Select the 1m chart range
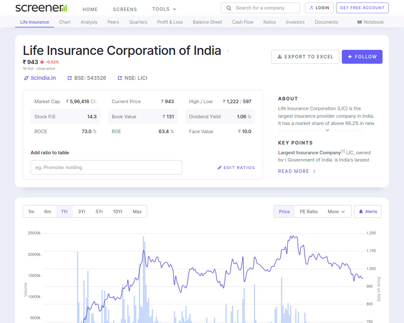 (31, 212)
